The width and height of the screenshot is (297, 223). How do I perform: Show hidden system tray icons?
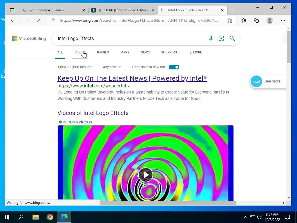[x=245, y=217]
